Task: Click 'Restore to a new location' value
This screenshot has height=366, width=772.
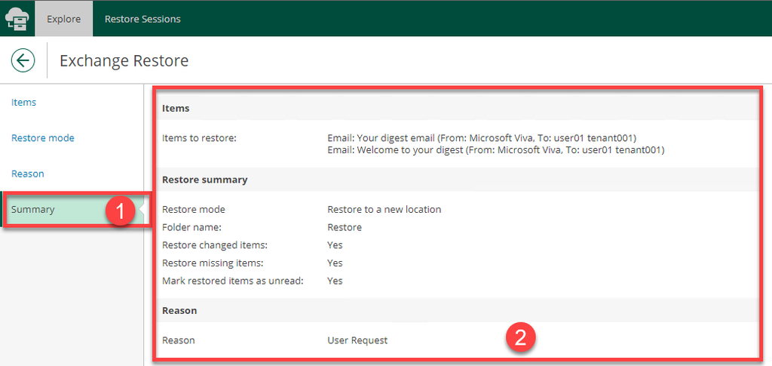Action: pos(384,209)
